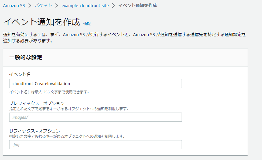The width and height of the screenshot is (262, 160).
Task: Click the 一般的な設定 section header
Action: 26,57
